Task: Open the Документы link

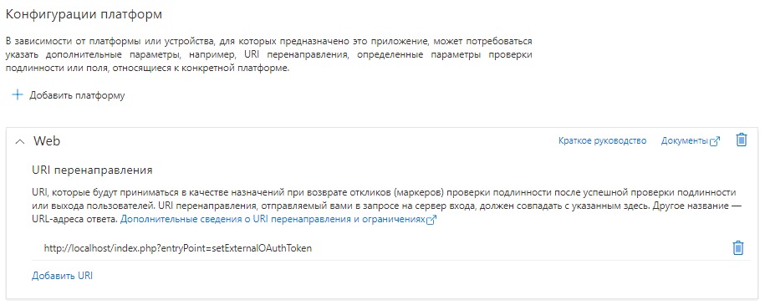Action: (684, 141)
